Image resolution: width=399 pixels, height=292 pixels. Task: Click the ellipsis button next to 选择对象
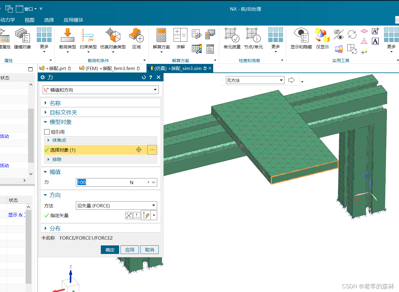[x=152, y=150]
